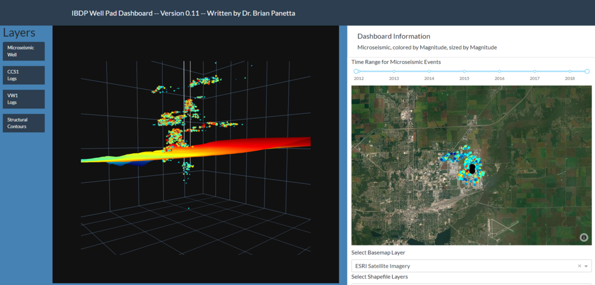Jump to 2015 on the time range slider
The image size is (595, 285).
(464, 71)
